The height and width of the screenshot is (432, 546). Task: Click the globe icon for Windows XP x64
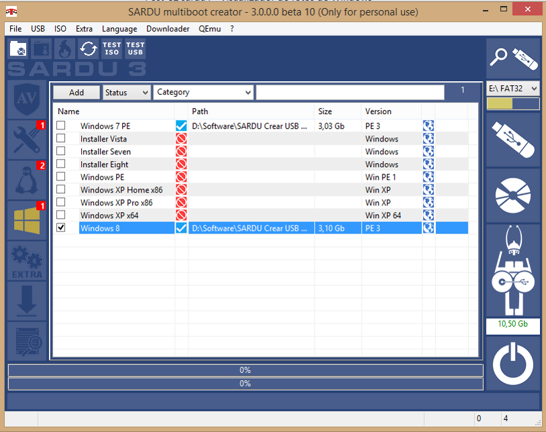429,215
